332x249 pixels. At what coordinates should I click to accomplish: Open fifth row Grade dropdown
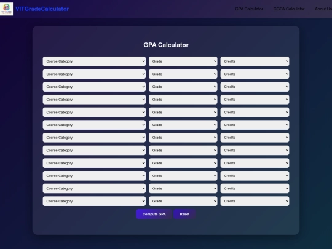click(183, 113)
